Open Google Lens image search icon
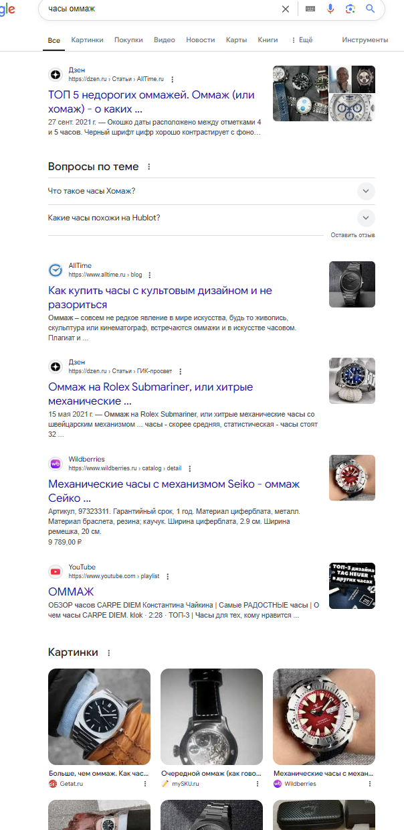404x830 pixels. (350, 9)
